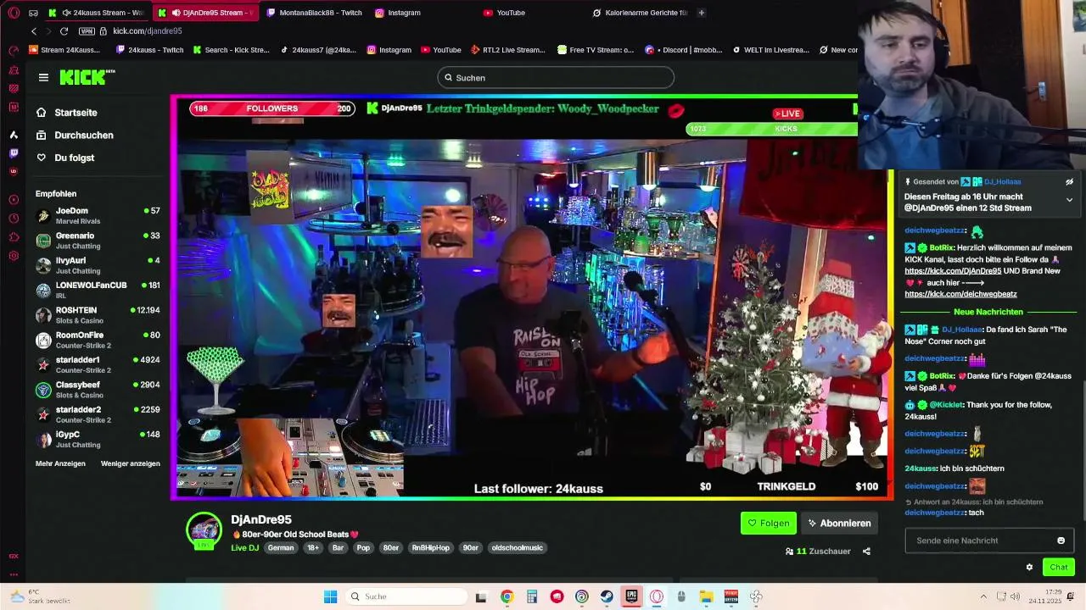This screenshot has width=1086, height=610.
Task: Open Opera sidebar extensions cube
Action: (14, 237)
